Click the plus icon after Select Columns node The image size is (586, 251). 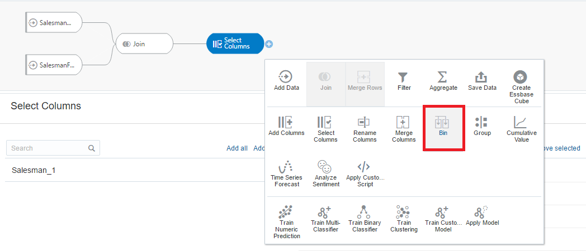click(x=269, y=44)
